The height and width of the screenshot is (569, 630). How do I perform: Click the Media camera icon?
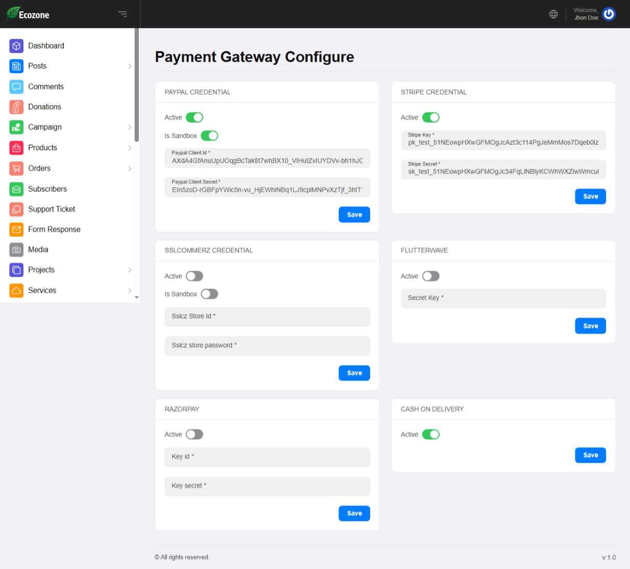pos(16,250)
